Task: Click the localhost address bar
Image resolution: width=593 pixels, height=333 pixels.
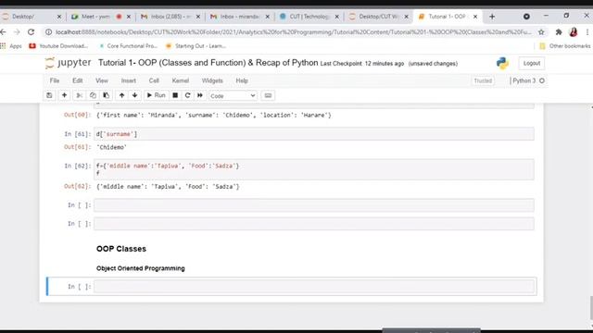Action: (x=293, y=32)
